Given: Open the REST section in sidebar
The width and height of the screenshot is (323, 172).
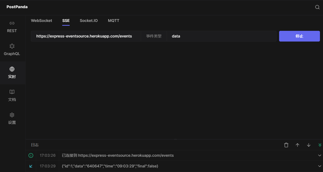Looking at the screenshot, I should [x=12, y=27].
